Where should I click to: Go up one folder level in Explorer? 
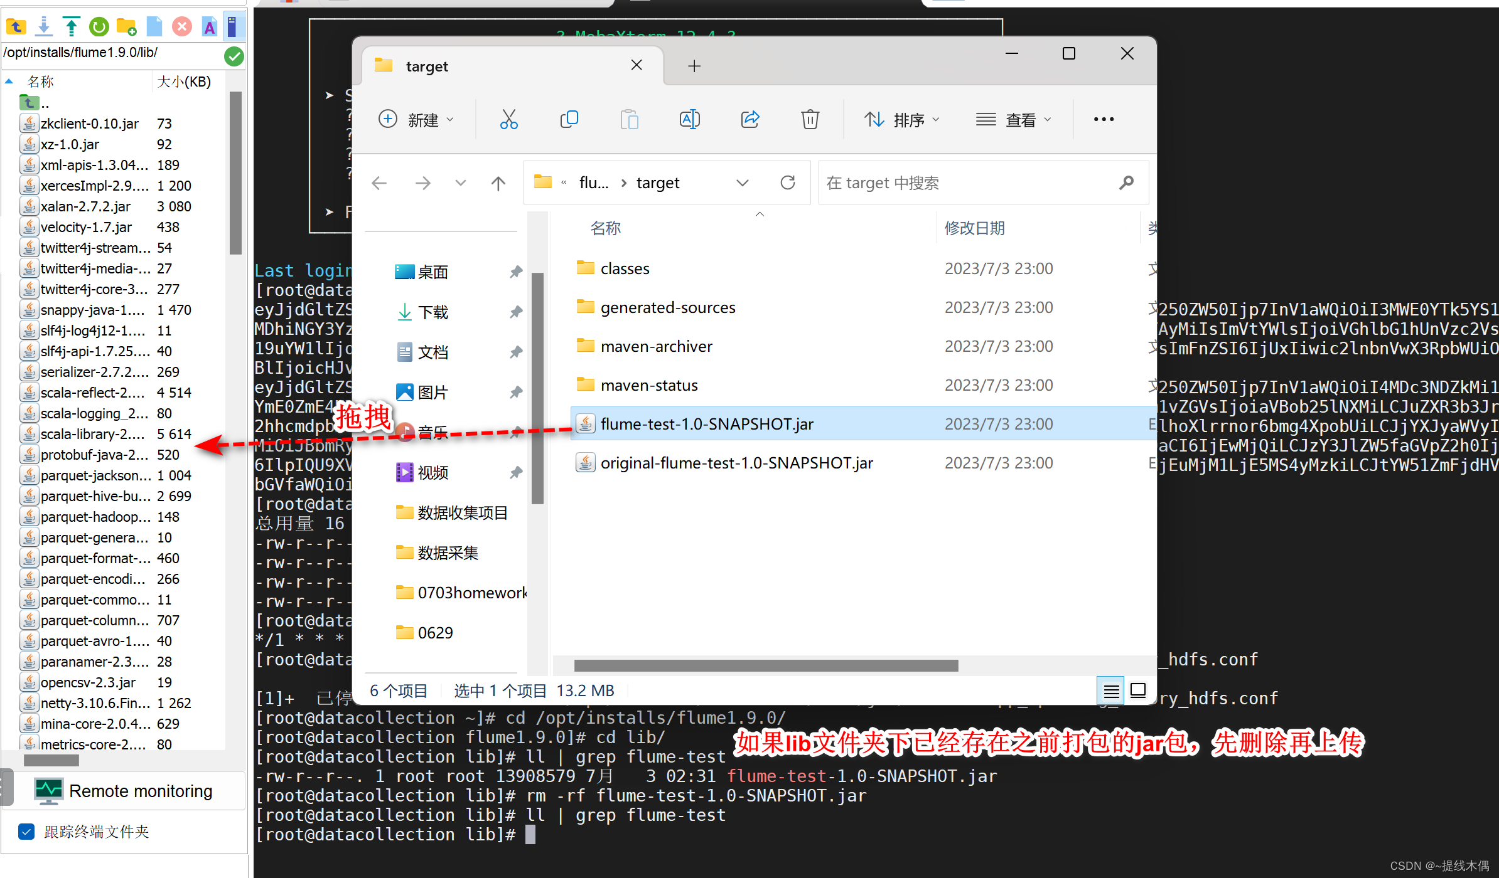pos(498,183)
